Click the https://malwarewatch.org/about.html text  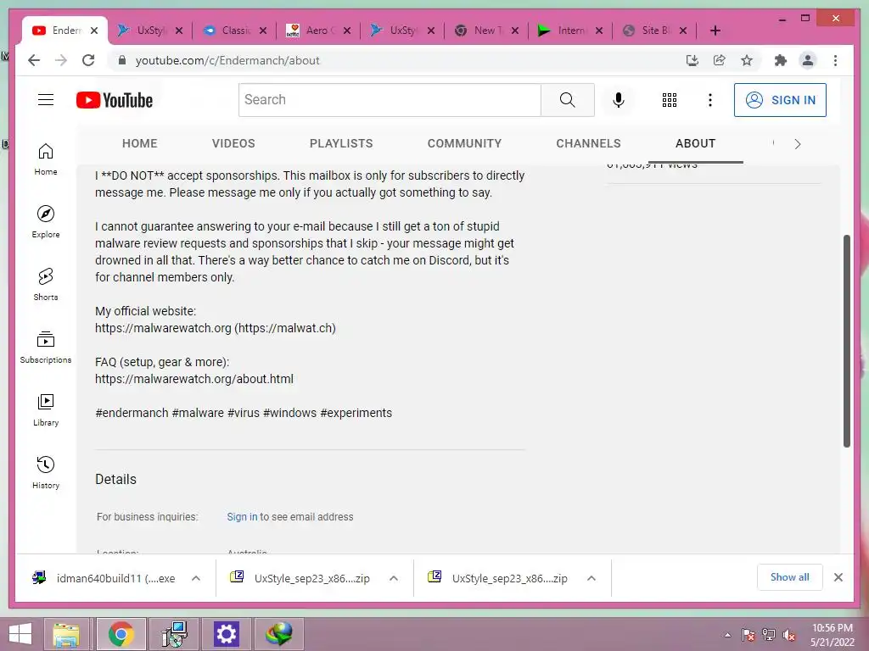tap(194, 379)
